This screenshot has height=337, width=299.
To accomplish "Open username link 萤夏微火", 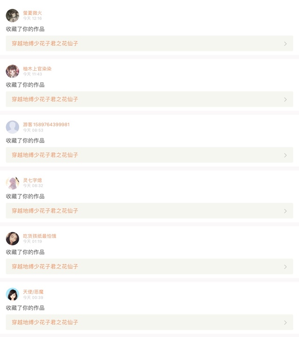I will pyautogui.click(x=32, y=13).
